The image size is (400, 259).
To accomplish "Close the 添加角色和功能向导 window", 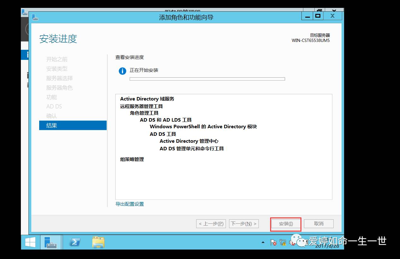I will pyautogui.click(x=332, y=16).
